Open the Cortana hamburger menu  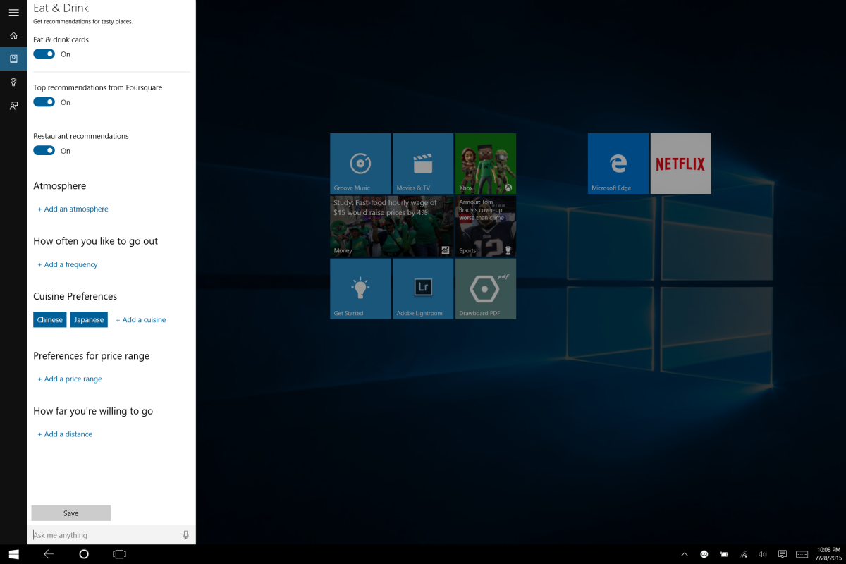coord(13,12)
